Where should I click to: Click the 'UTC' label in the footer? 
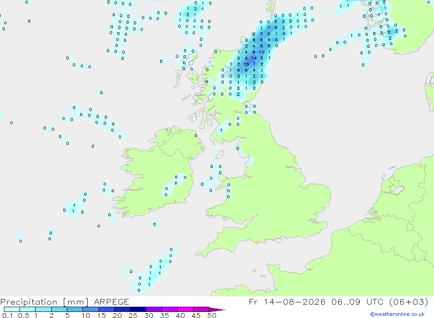[375, 302]
